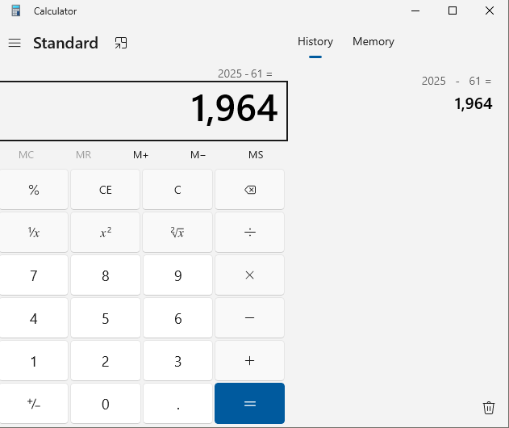Apply the x squared function
The height and width of the screenshot is (428, 509).
pyautogui.click(x=106, y=233)
